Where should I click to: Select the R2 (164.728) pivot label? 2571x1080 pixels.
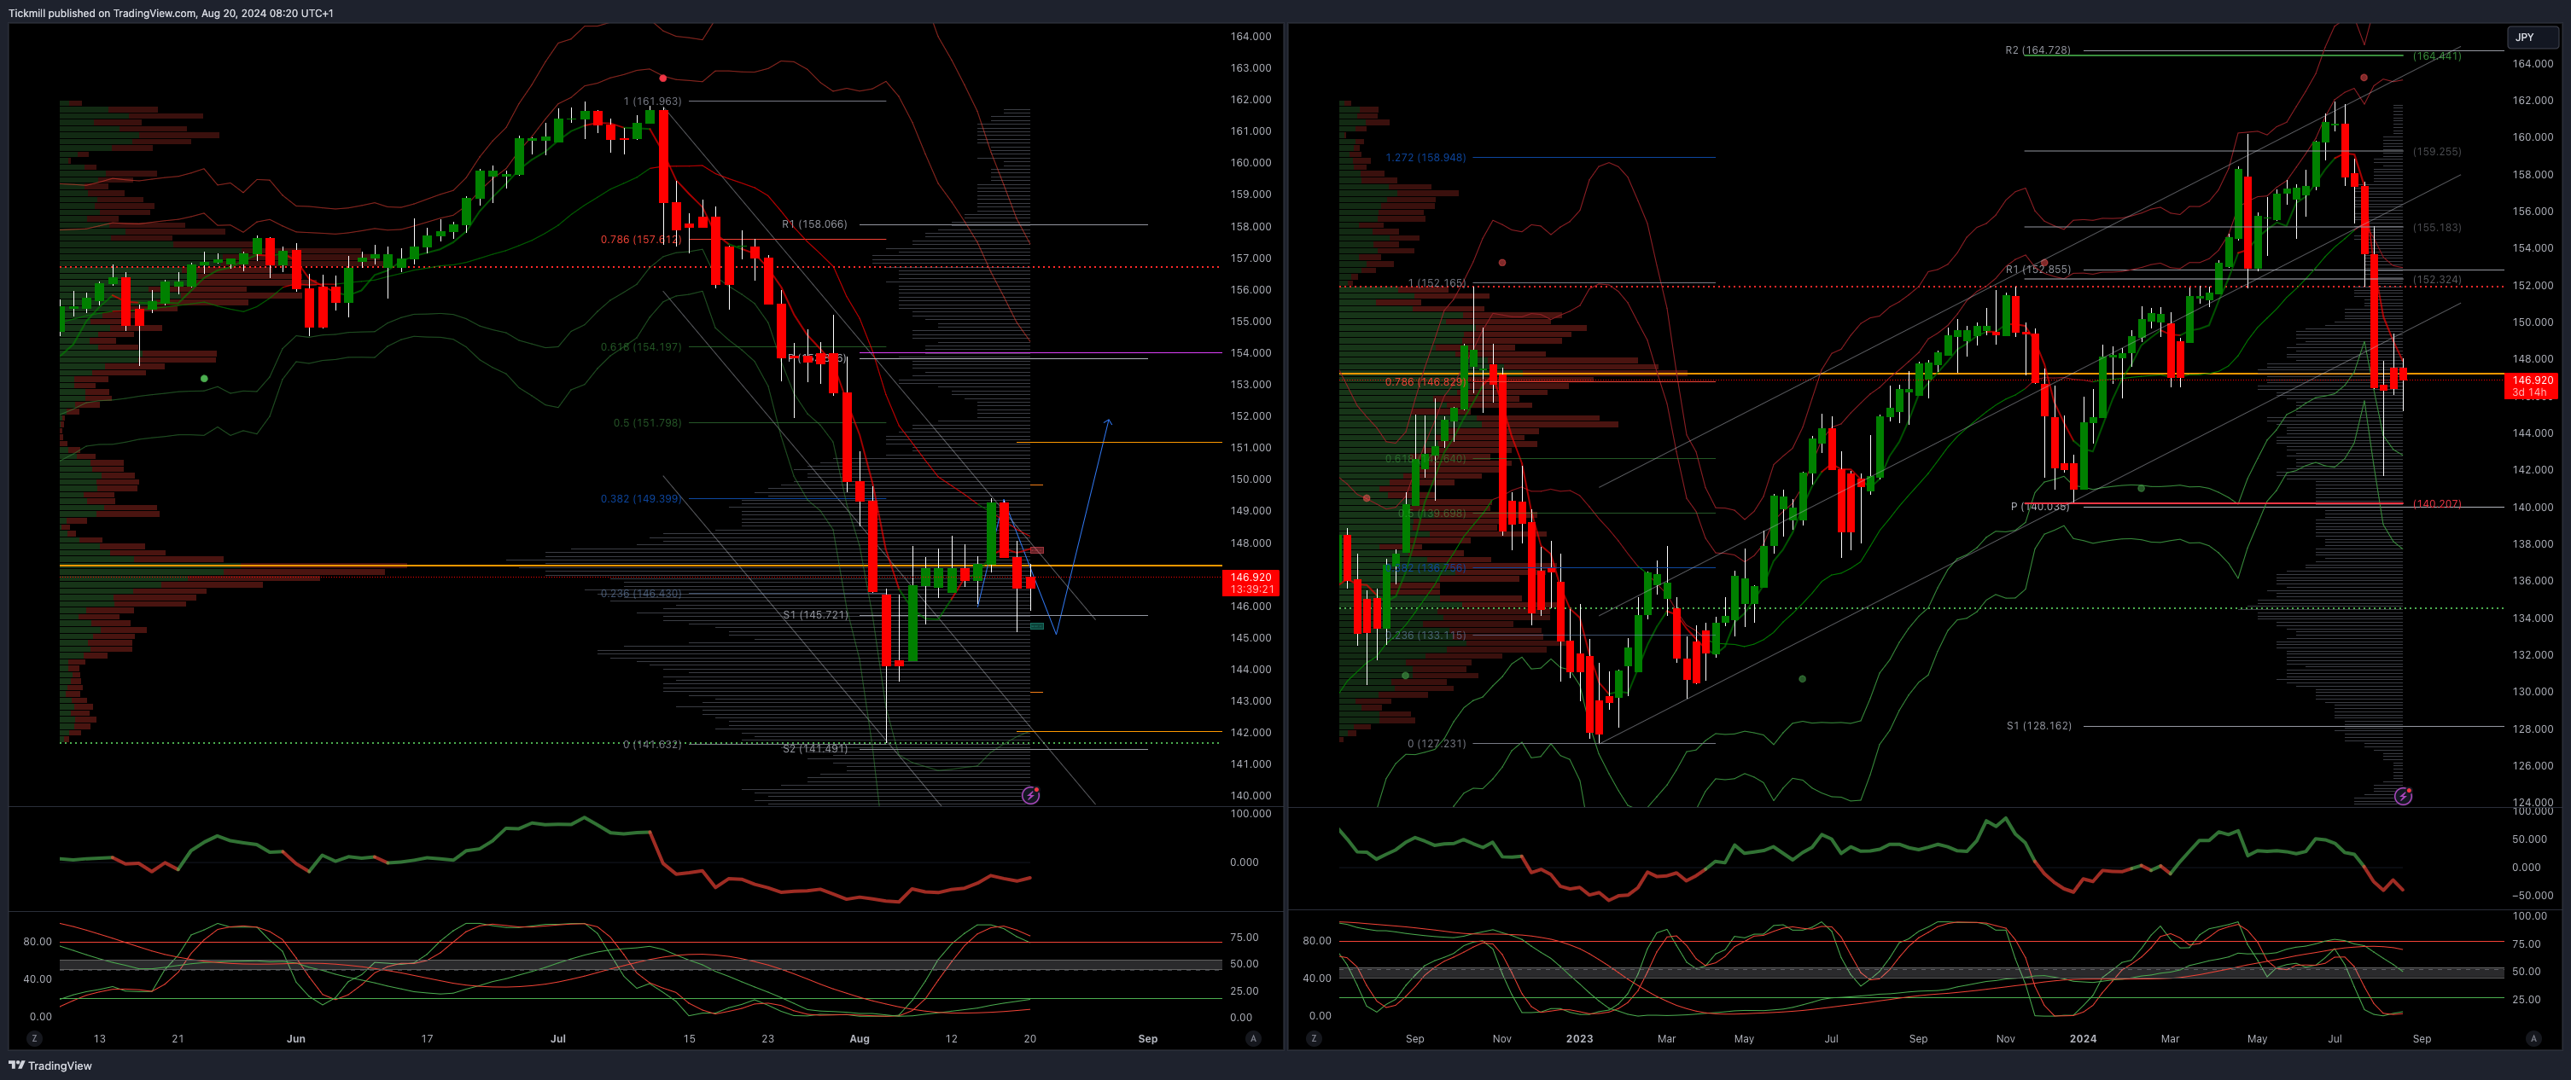2038,49
